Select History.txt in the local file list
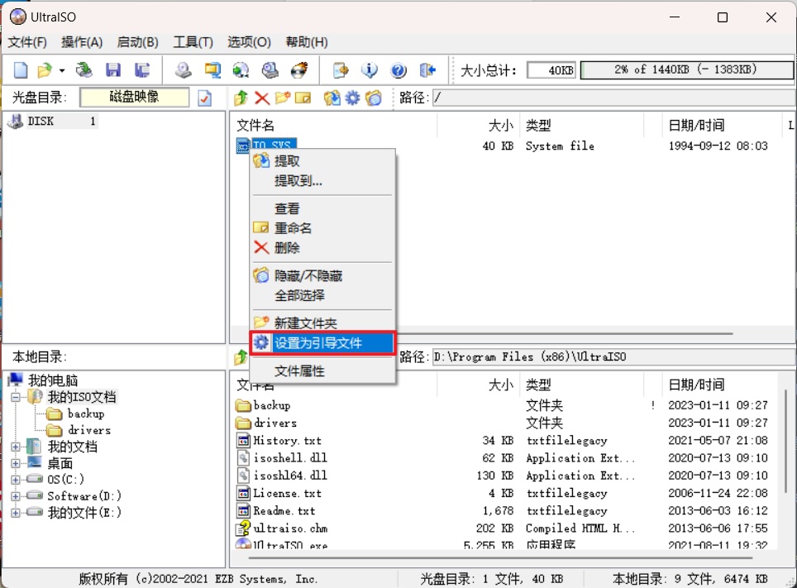The image size is (797, 588). (287, 441)
